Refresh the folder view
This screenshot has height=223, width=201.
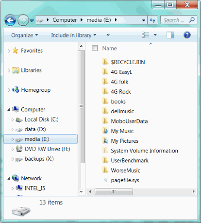(152, 20)
